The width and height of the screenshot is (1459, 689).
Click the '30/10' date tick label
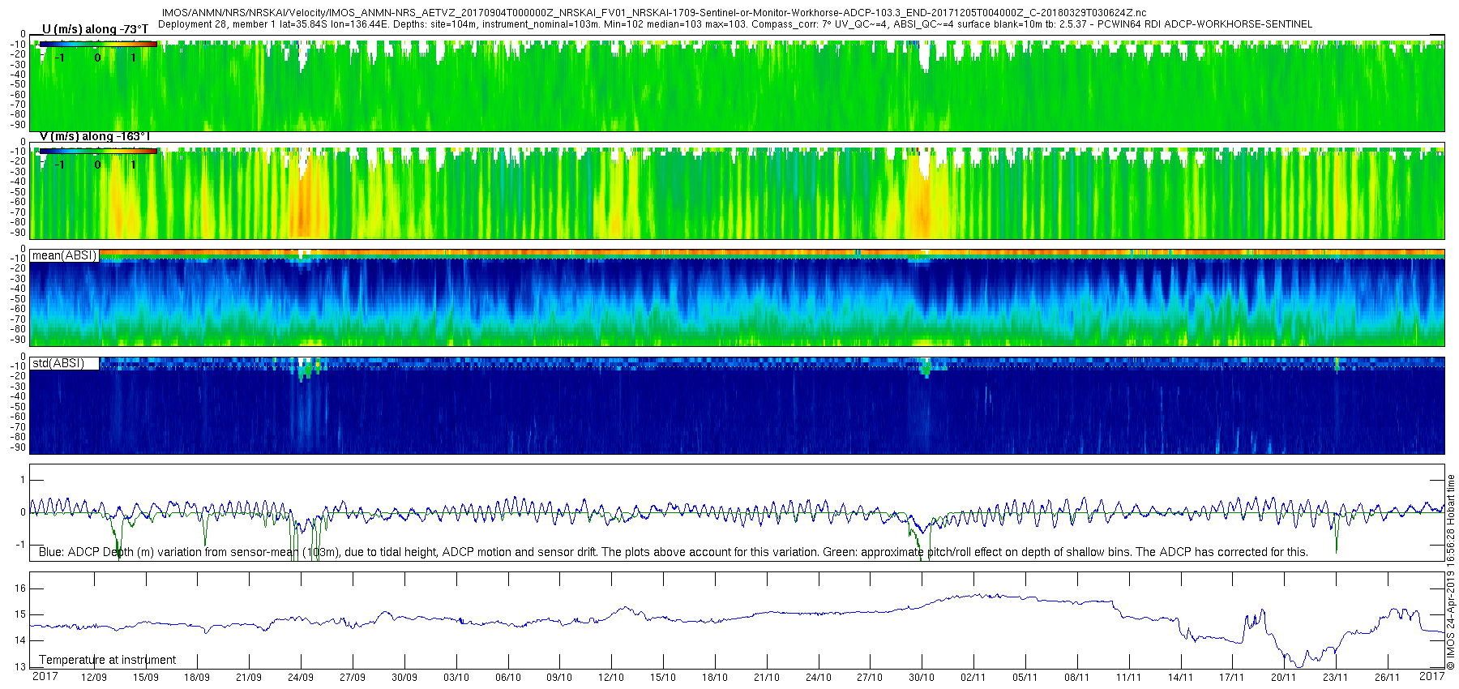(x=922, y=678)
